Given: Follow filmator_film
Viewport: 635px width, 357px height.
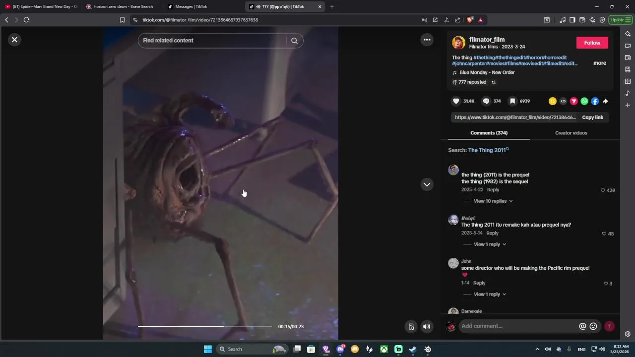Looking at the screenshot, I should pos(592,43).
